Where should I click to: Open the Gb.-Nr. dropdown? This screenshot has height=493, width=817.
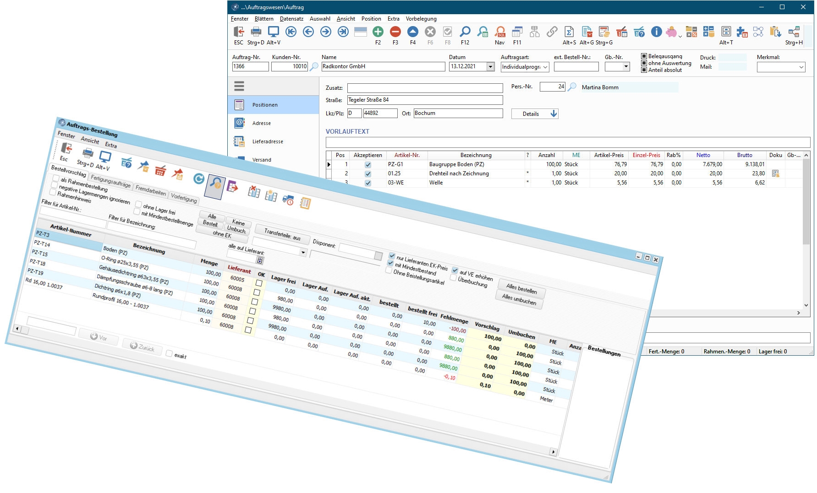pyautogui.click(x=626, y=67)
